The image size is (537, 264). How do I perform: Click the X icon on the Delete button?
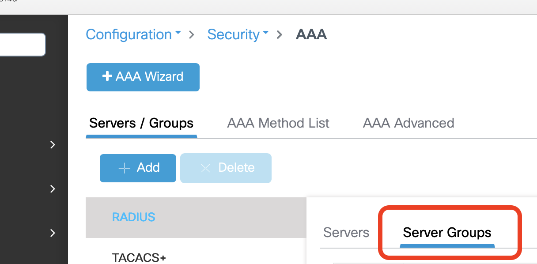[x=205, y=168]
